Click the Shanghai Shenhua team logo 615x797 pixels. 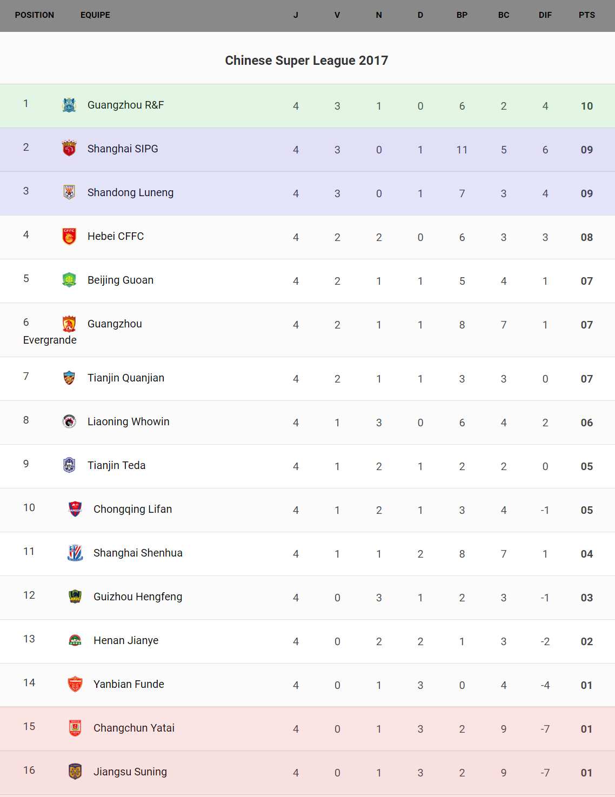point(75,553)
